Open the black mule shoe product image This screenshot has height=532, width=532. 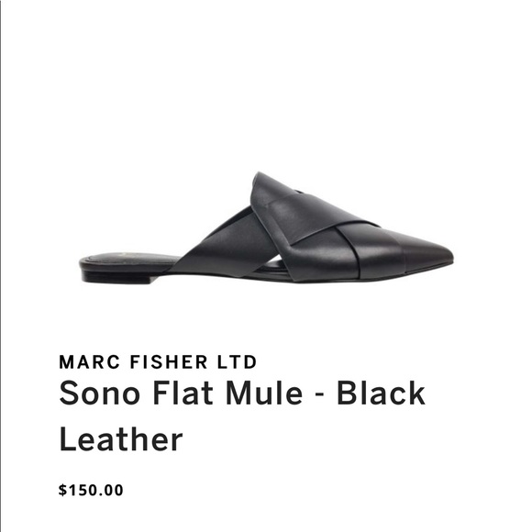coord(267,227)
